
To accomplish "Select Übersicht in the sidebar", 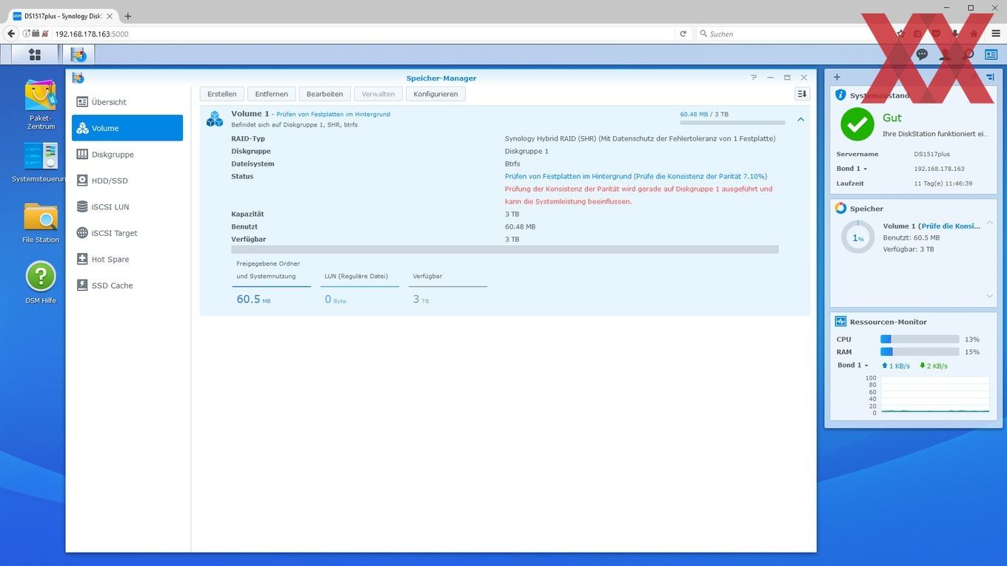I will coord(127,102).
